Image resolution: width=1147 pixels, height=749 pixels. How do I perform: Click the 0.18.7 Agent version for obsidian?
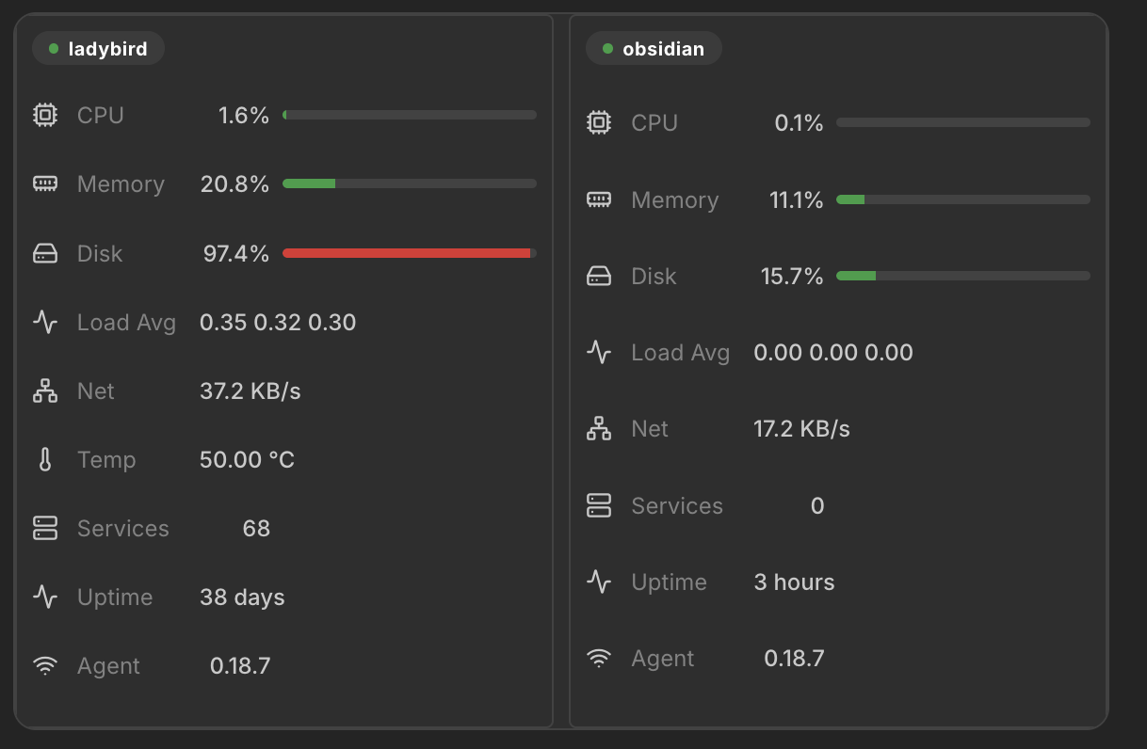(794, 658)
